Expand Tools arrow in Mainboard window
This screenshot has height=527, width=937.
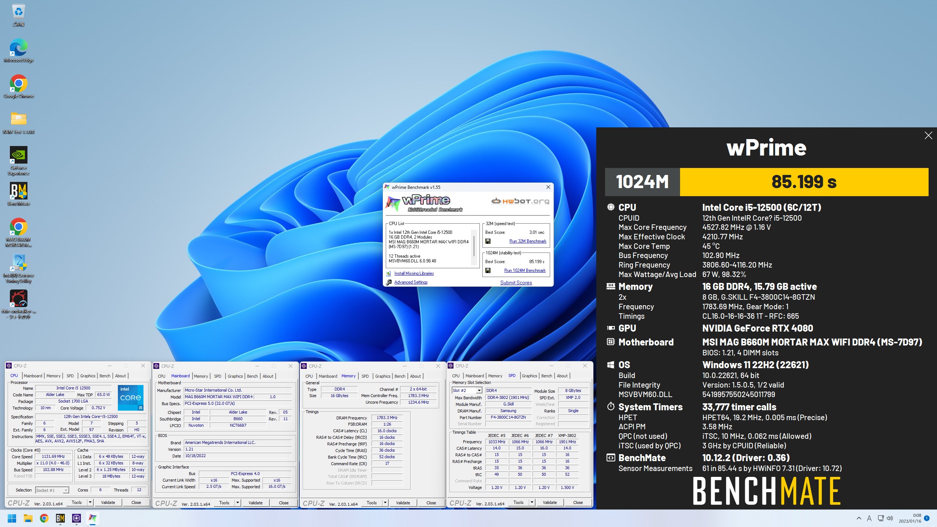point(238,503)
